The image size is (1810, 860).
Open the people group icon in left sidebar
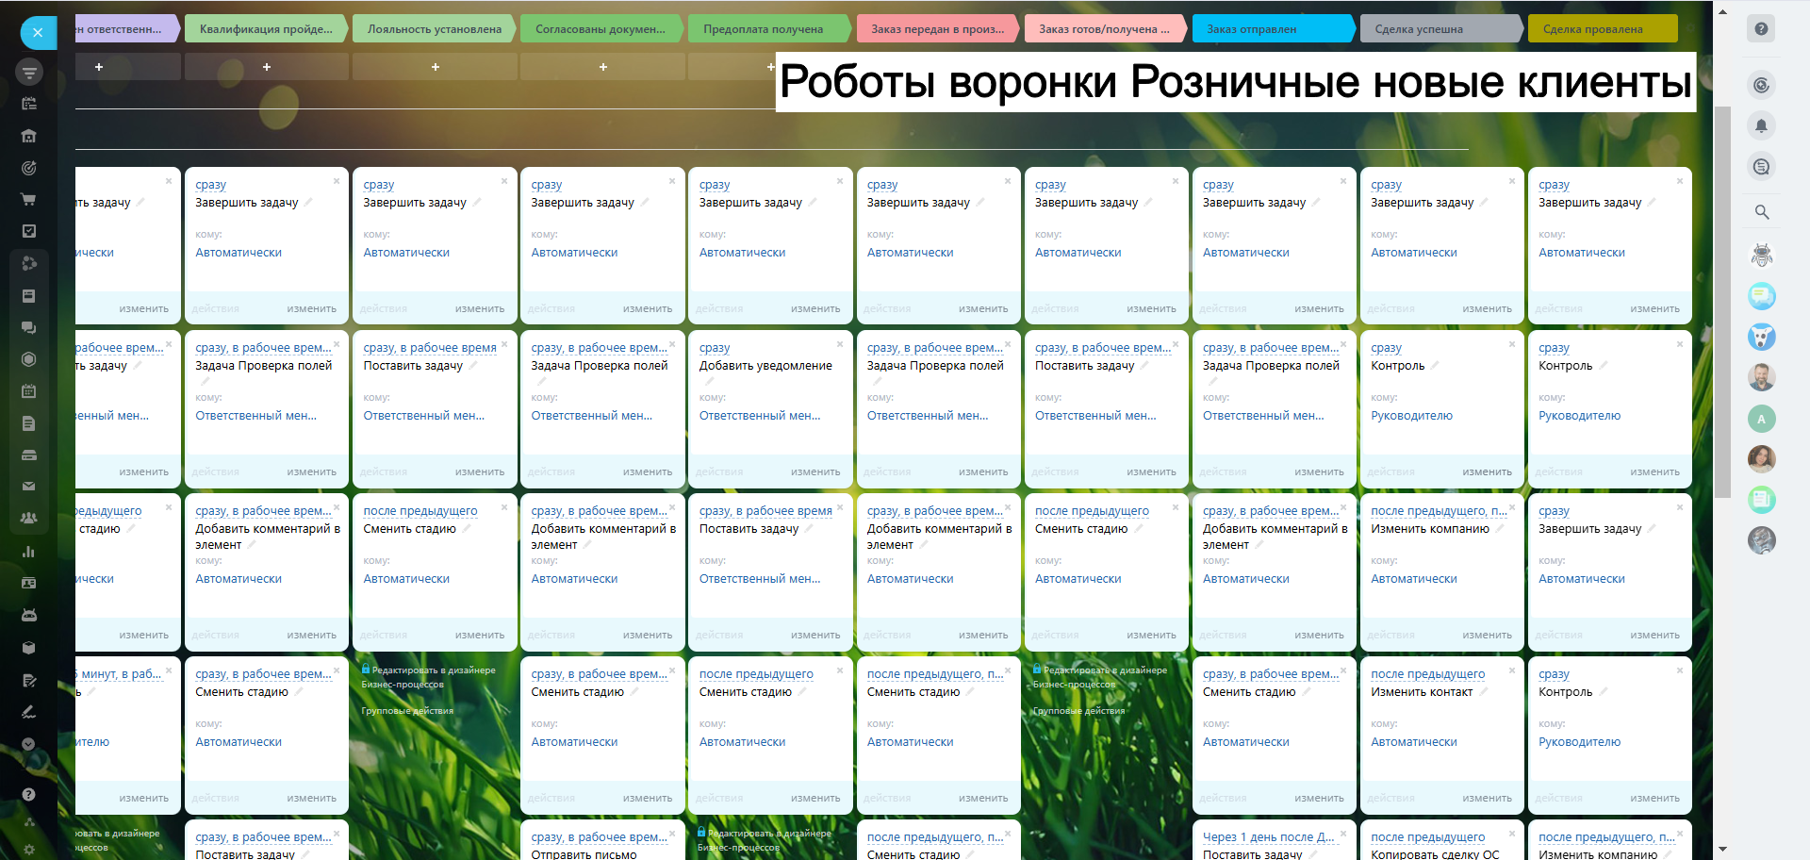29,519
